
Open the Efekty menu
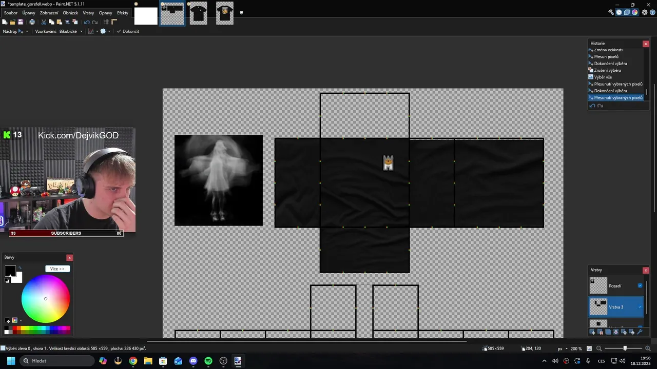pos(123,13)
